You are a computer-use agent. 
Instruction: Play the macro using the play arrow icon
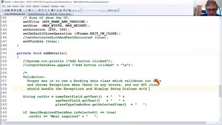[x=79, y=10]
